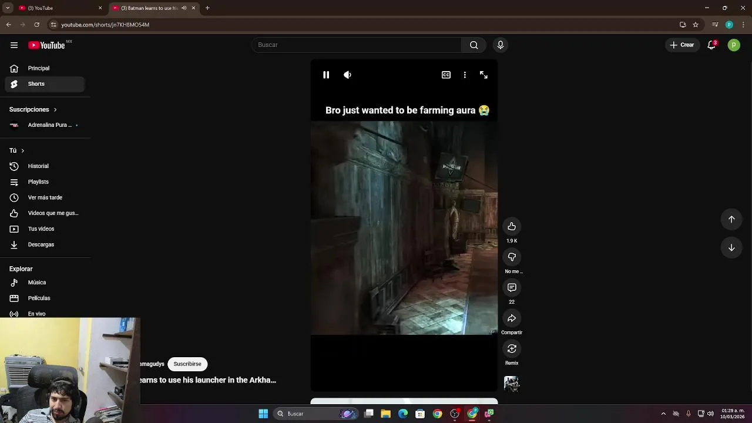
Task: Go to Principal in the sidebar
Action: tap(45, 68)
